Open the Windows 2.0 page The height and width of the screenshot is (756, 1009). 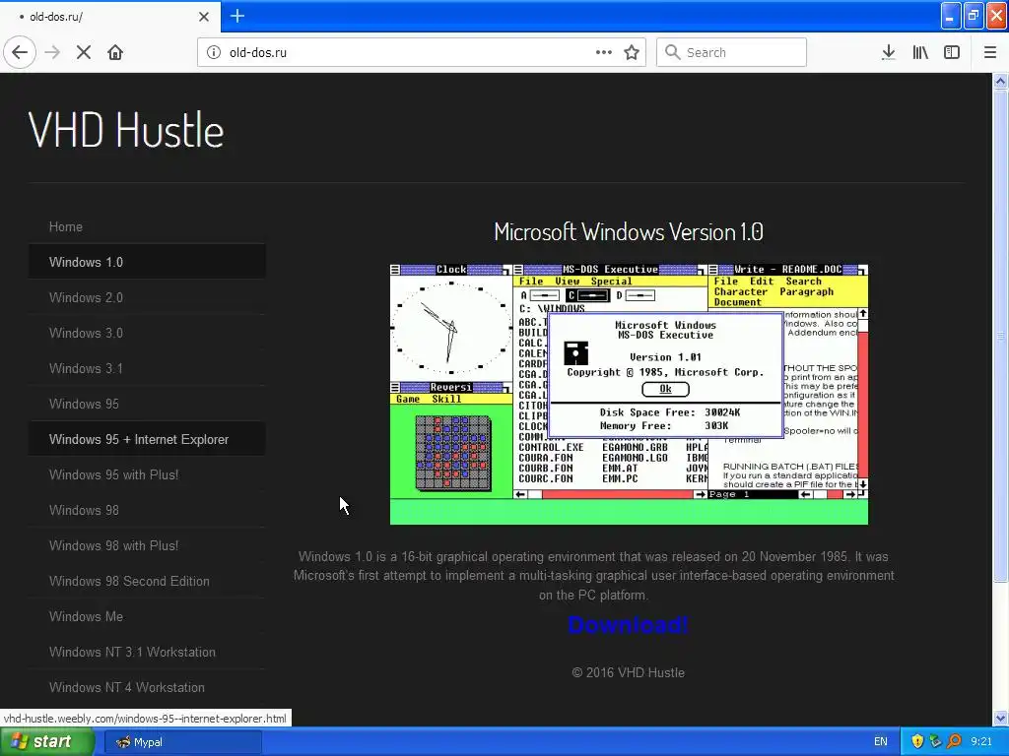pos(148,297)
